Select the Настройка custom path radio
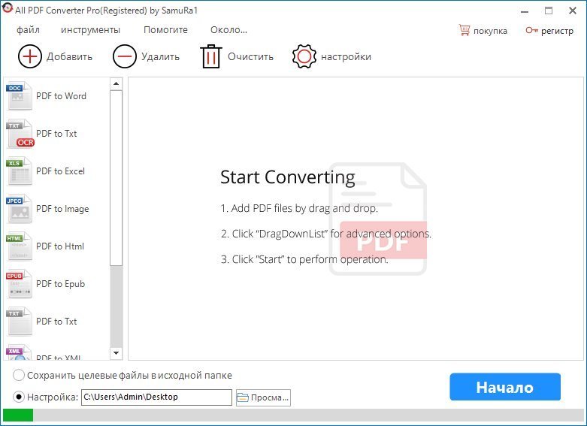 point(19,397)
